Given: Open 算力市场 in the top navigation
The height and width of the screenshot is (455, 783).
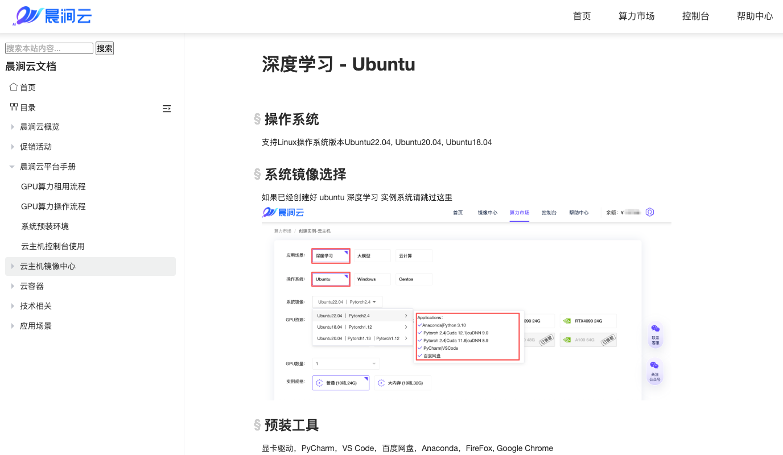Looking at the screenshot, I should [636, 16].
